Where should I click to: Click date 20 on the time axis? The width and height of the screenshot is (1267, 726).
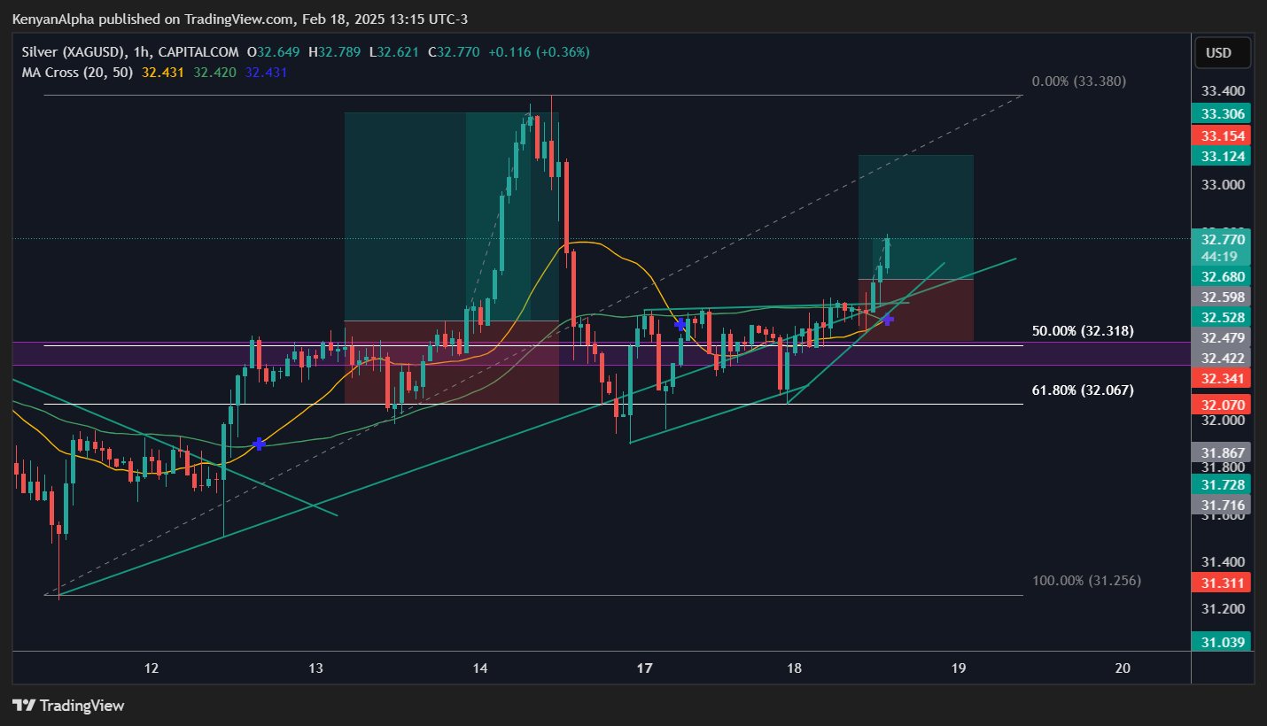pos(1123,668)
